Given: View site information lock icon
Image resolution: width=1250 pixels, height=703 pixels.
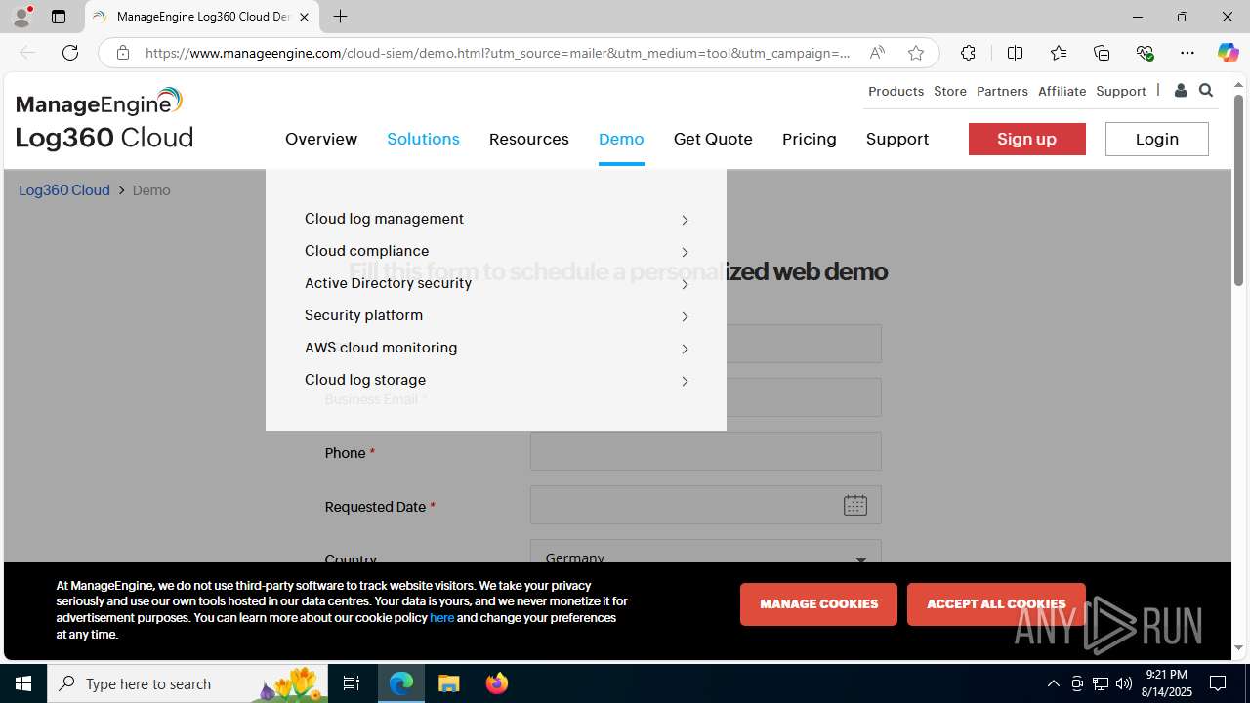Looking at the screenshot, I should [123, 53].
